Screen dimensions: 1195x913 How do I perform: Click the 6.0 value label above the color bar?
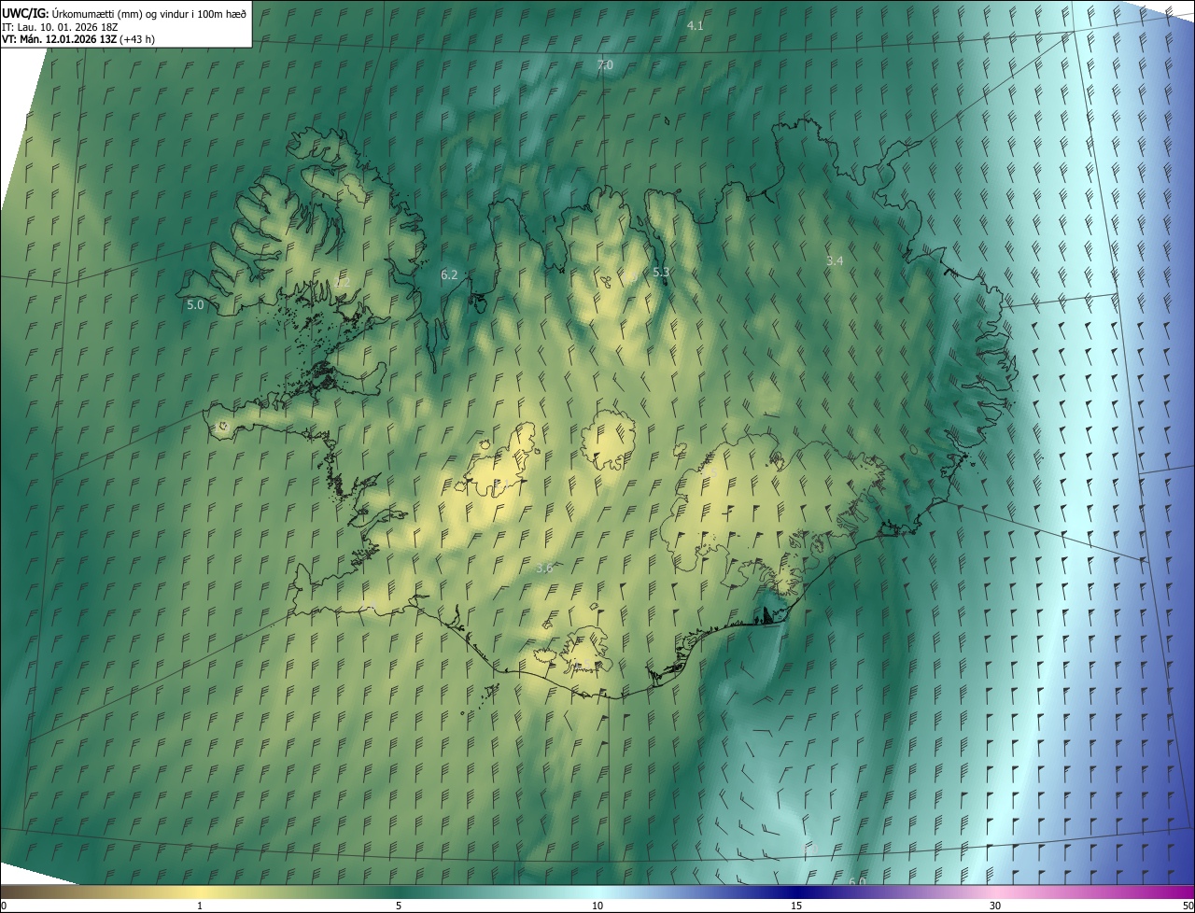coord(857,881)
